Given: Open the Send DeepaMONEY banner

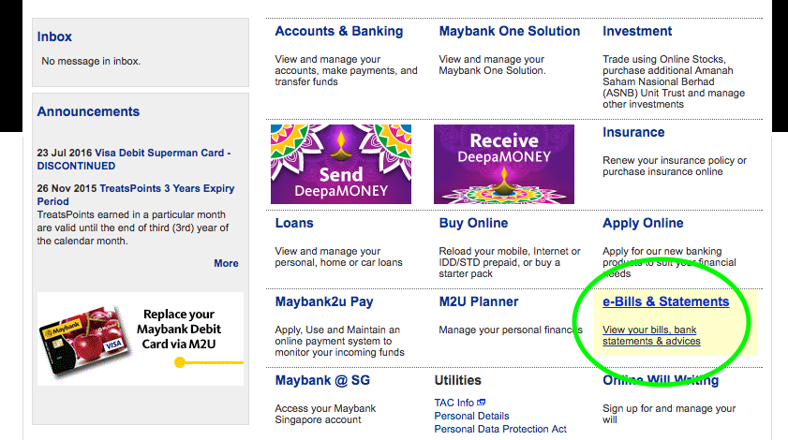Looking at the screenshot, I should coord(341,164).
